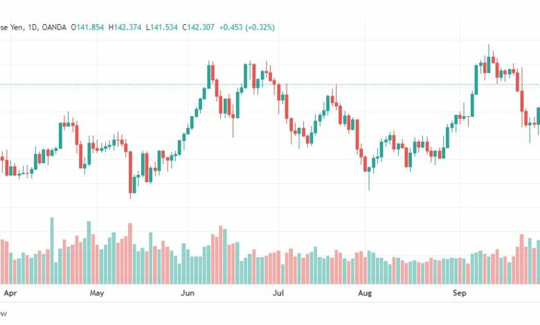This screenshot has height=325, width=540.
Task: Click the dotted current price line
Action: coord(270,84)
